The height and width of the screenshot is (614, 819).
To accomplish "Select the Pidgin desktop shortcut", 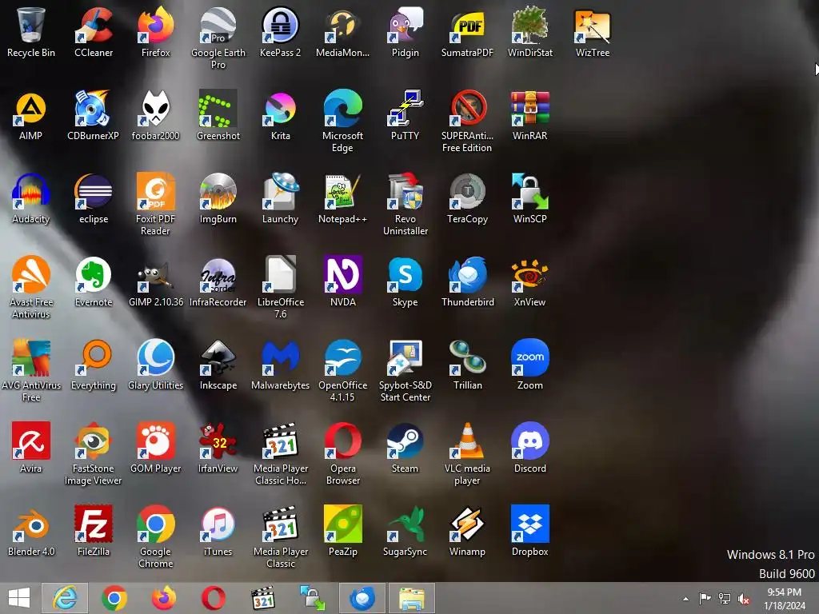I will (x=406, y=32).
